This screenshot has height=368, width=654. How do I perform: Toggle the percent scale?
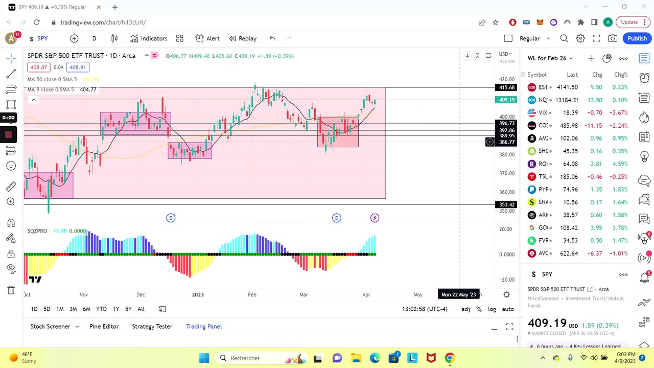479,309
